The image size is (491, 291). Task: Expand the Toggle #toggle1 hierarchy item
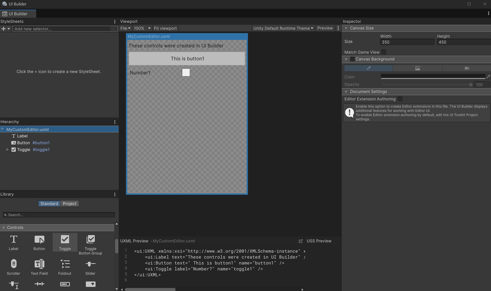pos(8,149)
